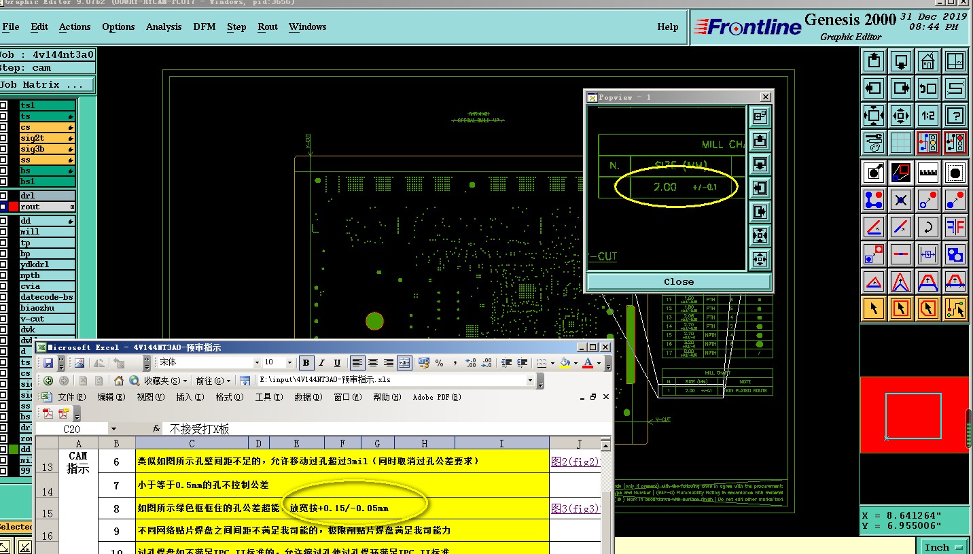The height and width of the screenshot is (554, 973).
Task: Toggle the checkbox beside the mill layer
Action: [3, 232]
